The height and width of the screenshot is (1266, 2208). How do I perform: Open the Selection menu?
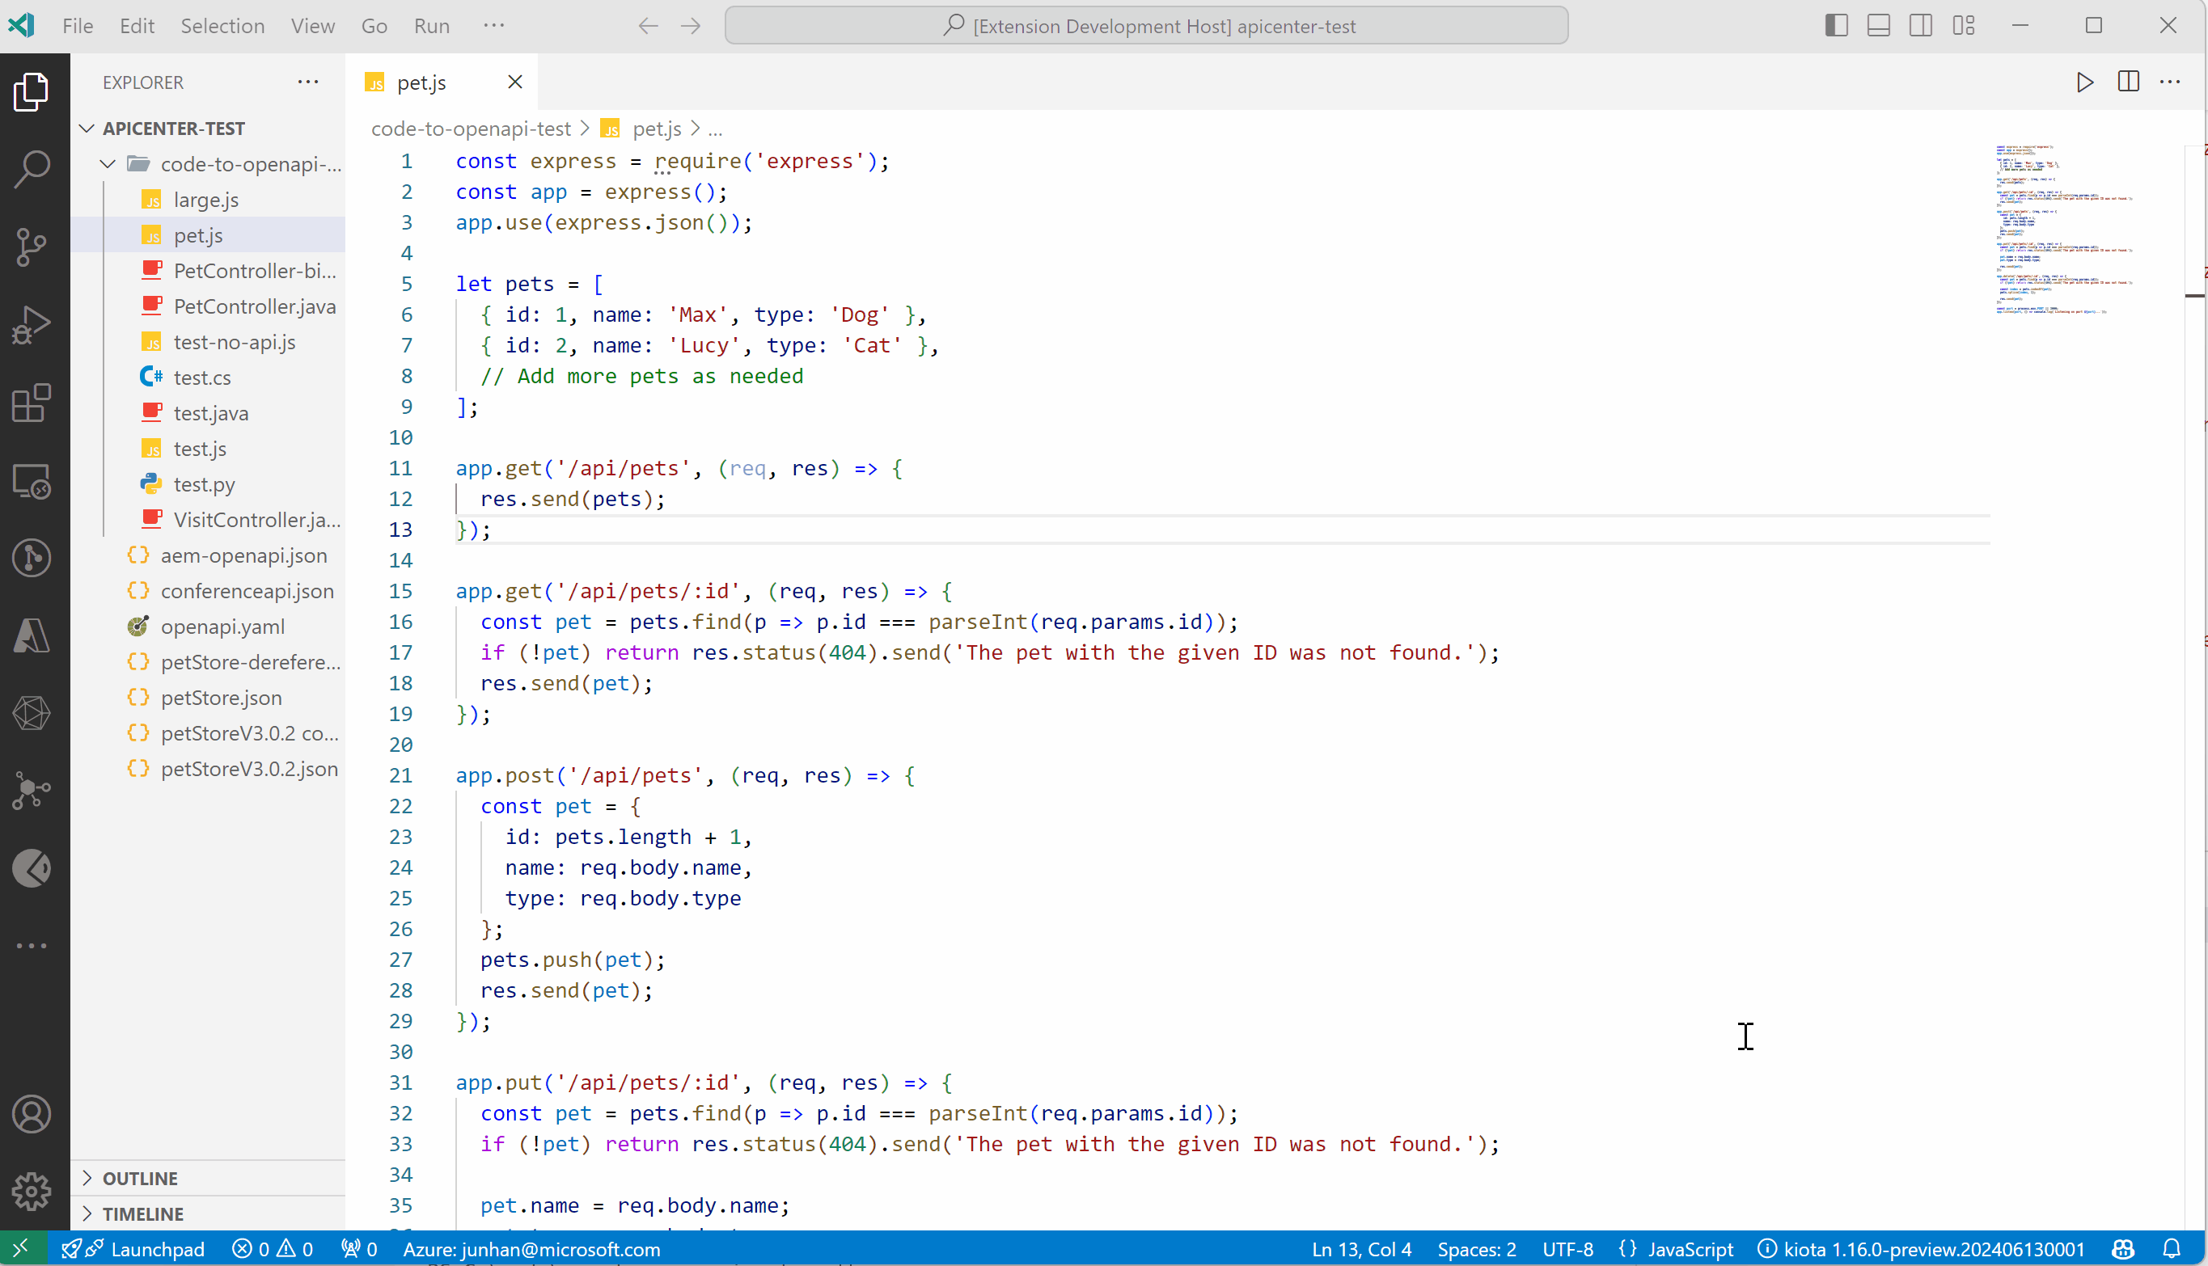[x=222, y=25]
